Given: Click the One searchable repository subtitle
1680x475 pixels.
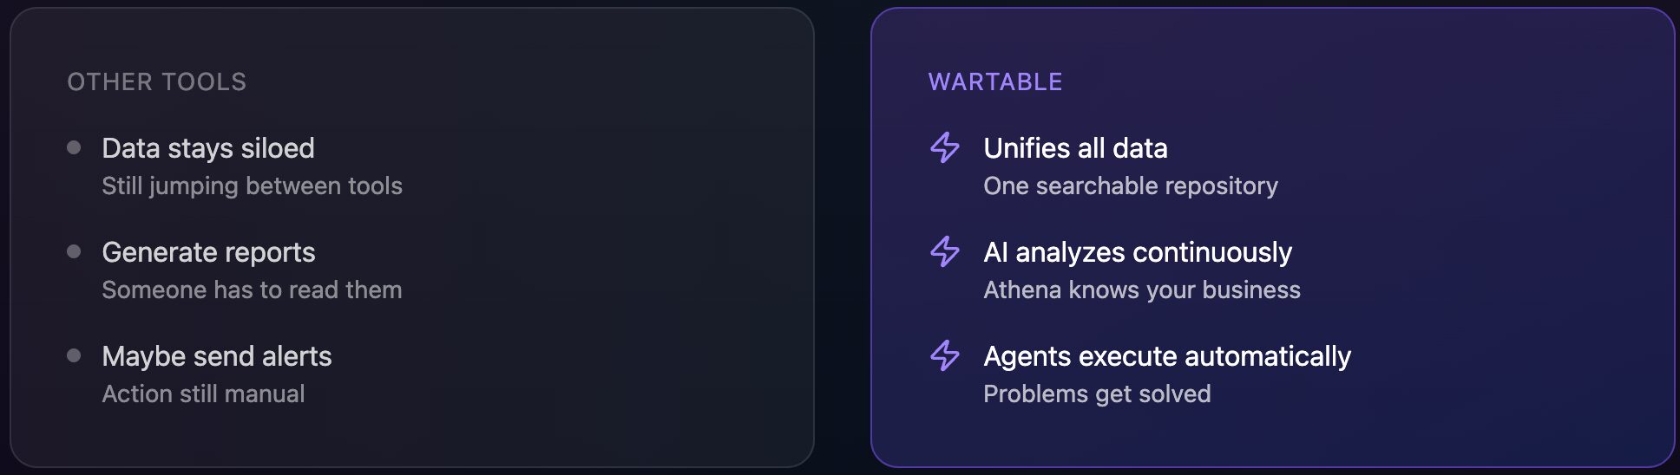Looking at the screenshot, I should point(1130,185).
